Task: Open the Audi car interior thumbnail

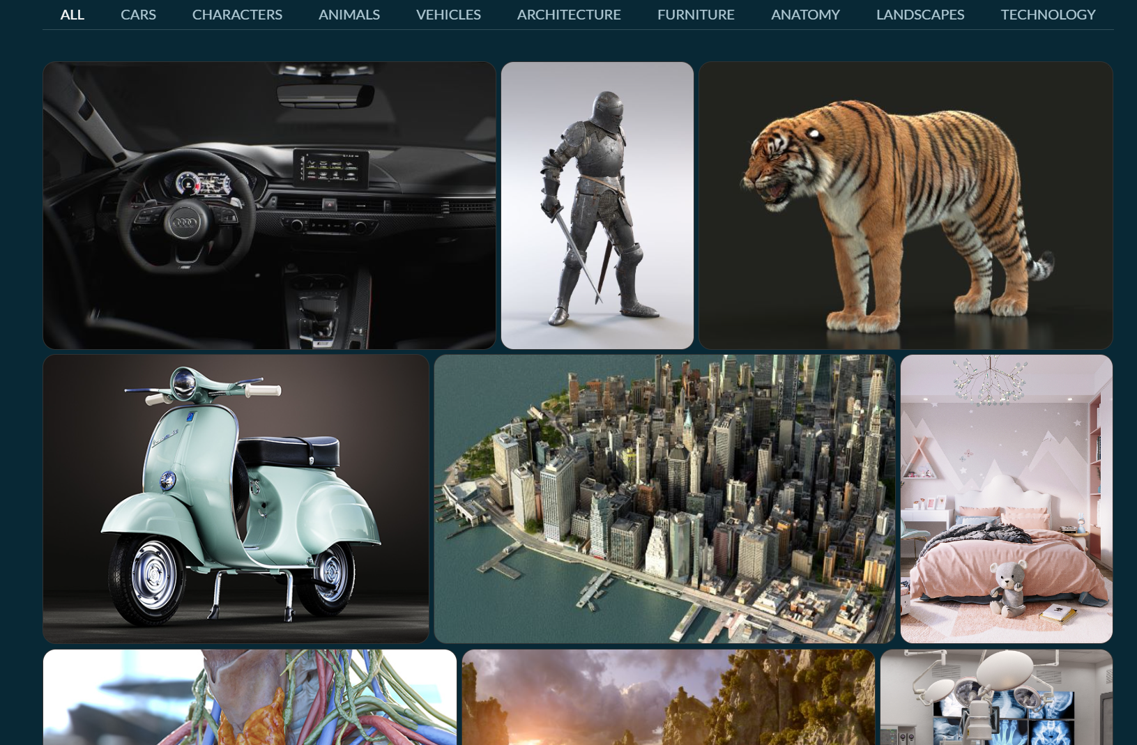Action: (x=269, y=206)
